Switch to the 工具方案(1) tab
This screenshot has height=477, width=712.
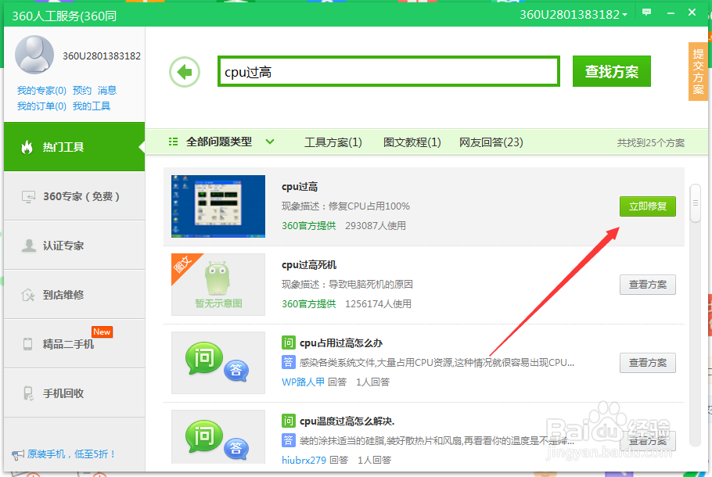click(x=333, y=142)
